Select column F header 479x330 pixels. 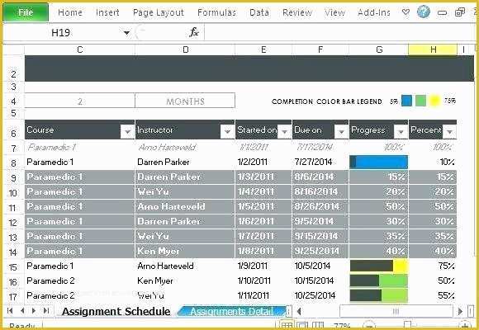[320, 49]
